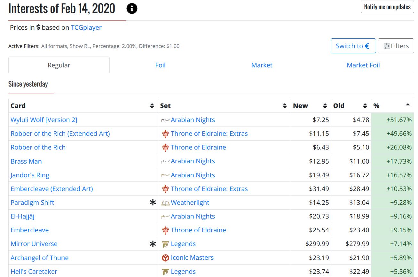Click the Weatherlight book set icon
The width and height of the screenshot is (418, 277).
[165, 203]
